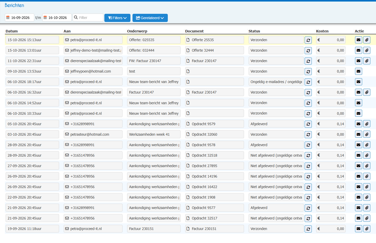The height and width of the screenshot is (243, 376).
Task: Open the Gerelateerd dropdown
Action: 150,18
